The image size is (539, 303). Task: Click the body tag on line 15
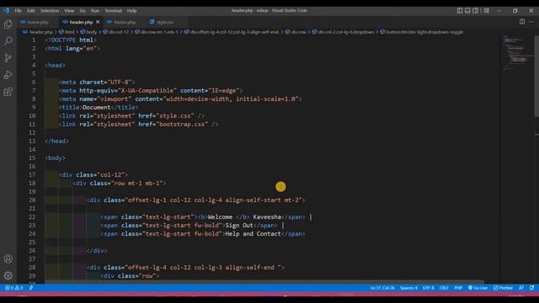55,158
